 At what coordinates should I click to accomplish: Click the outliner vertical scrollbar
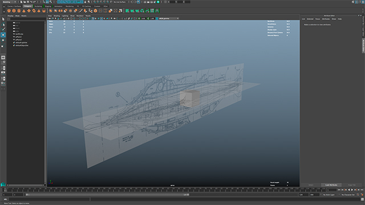coord(45,102)
